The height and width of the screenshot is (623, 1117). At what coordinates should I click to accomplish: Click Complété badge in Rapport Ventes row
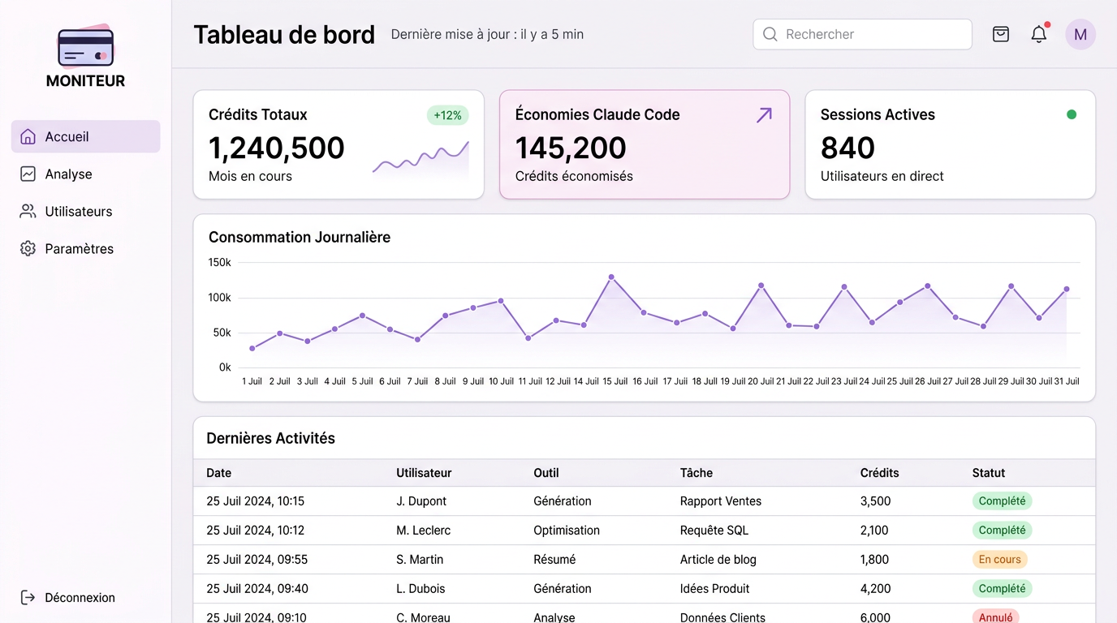(x=1003, y=501)
